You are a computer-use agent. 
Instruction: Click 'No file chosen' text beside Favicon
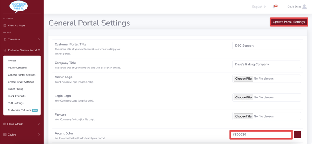[264, 116]
